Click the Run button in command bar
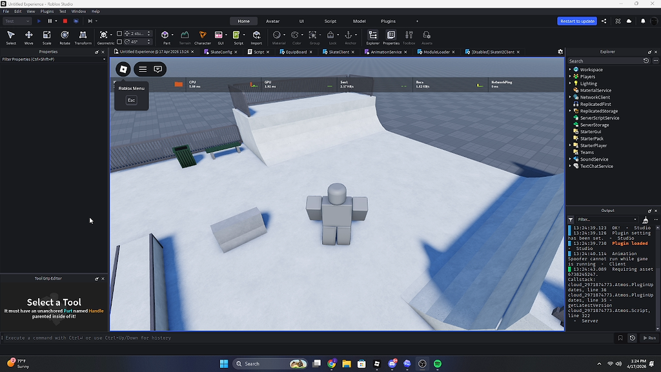The image size is (661, 372). (649, 338)
